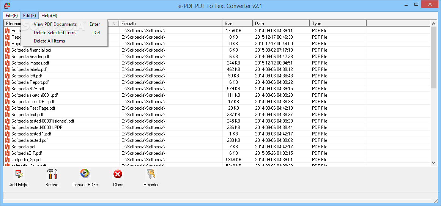Click PDF icon beside Softpedia S2P.pdf
Screen dimensions: 441x206
coord(7,89)
